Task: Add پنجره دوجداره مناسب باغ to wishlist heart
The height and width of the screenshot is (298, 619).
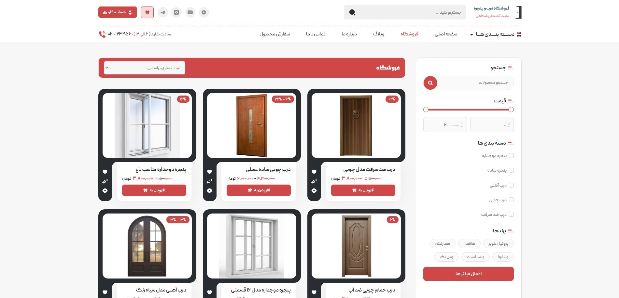Action: [105, 171]
